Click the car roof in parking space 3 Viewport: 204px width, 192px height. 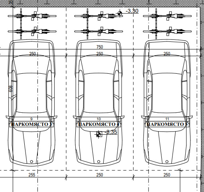(x=31, y=93)
